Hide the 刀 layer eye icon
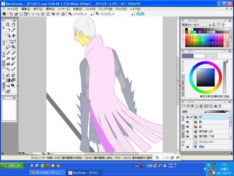 click(x=187, y=117)
